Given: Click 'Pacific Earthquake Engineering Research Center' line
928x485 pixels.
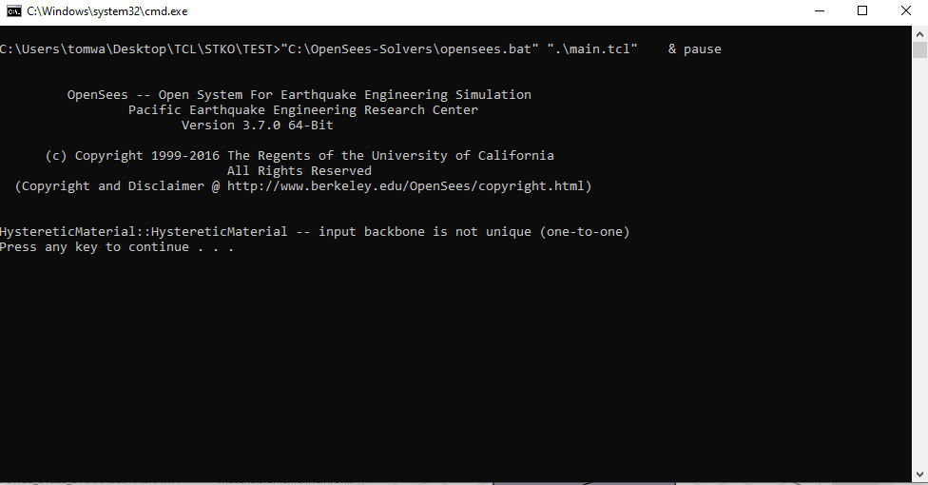Looking at the screenshot, I should click(303, 110).
